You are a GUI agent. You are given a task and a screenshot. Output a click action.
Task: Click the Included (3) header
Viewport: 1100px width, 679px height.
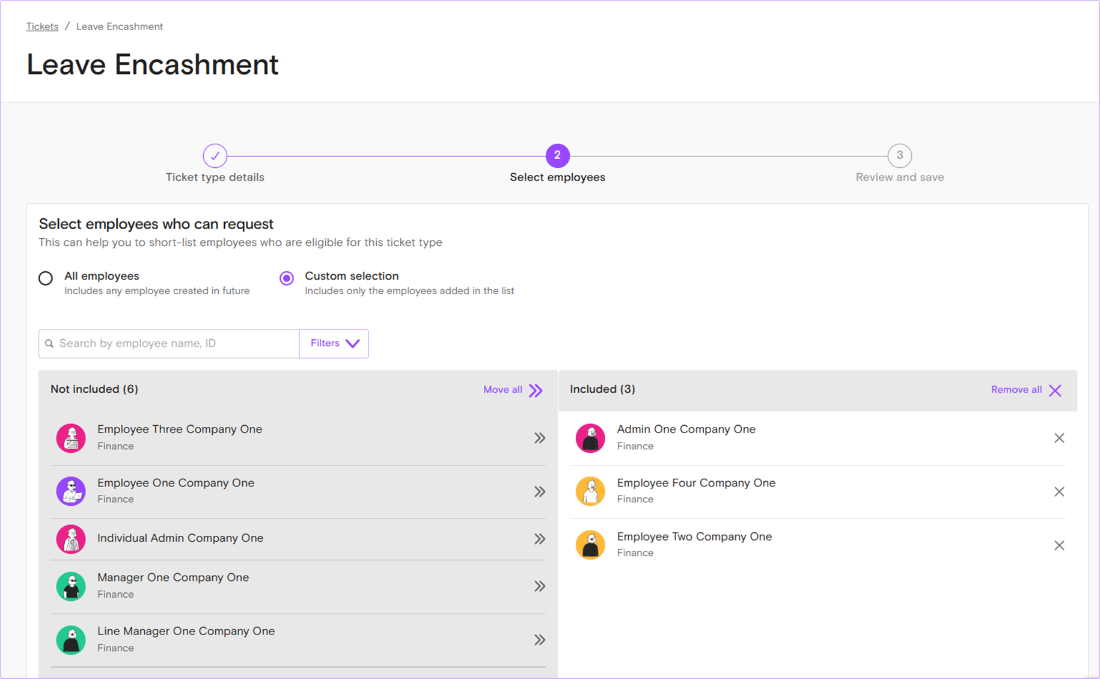point(602,389)
